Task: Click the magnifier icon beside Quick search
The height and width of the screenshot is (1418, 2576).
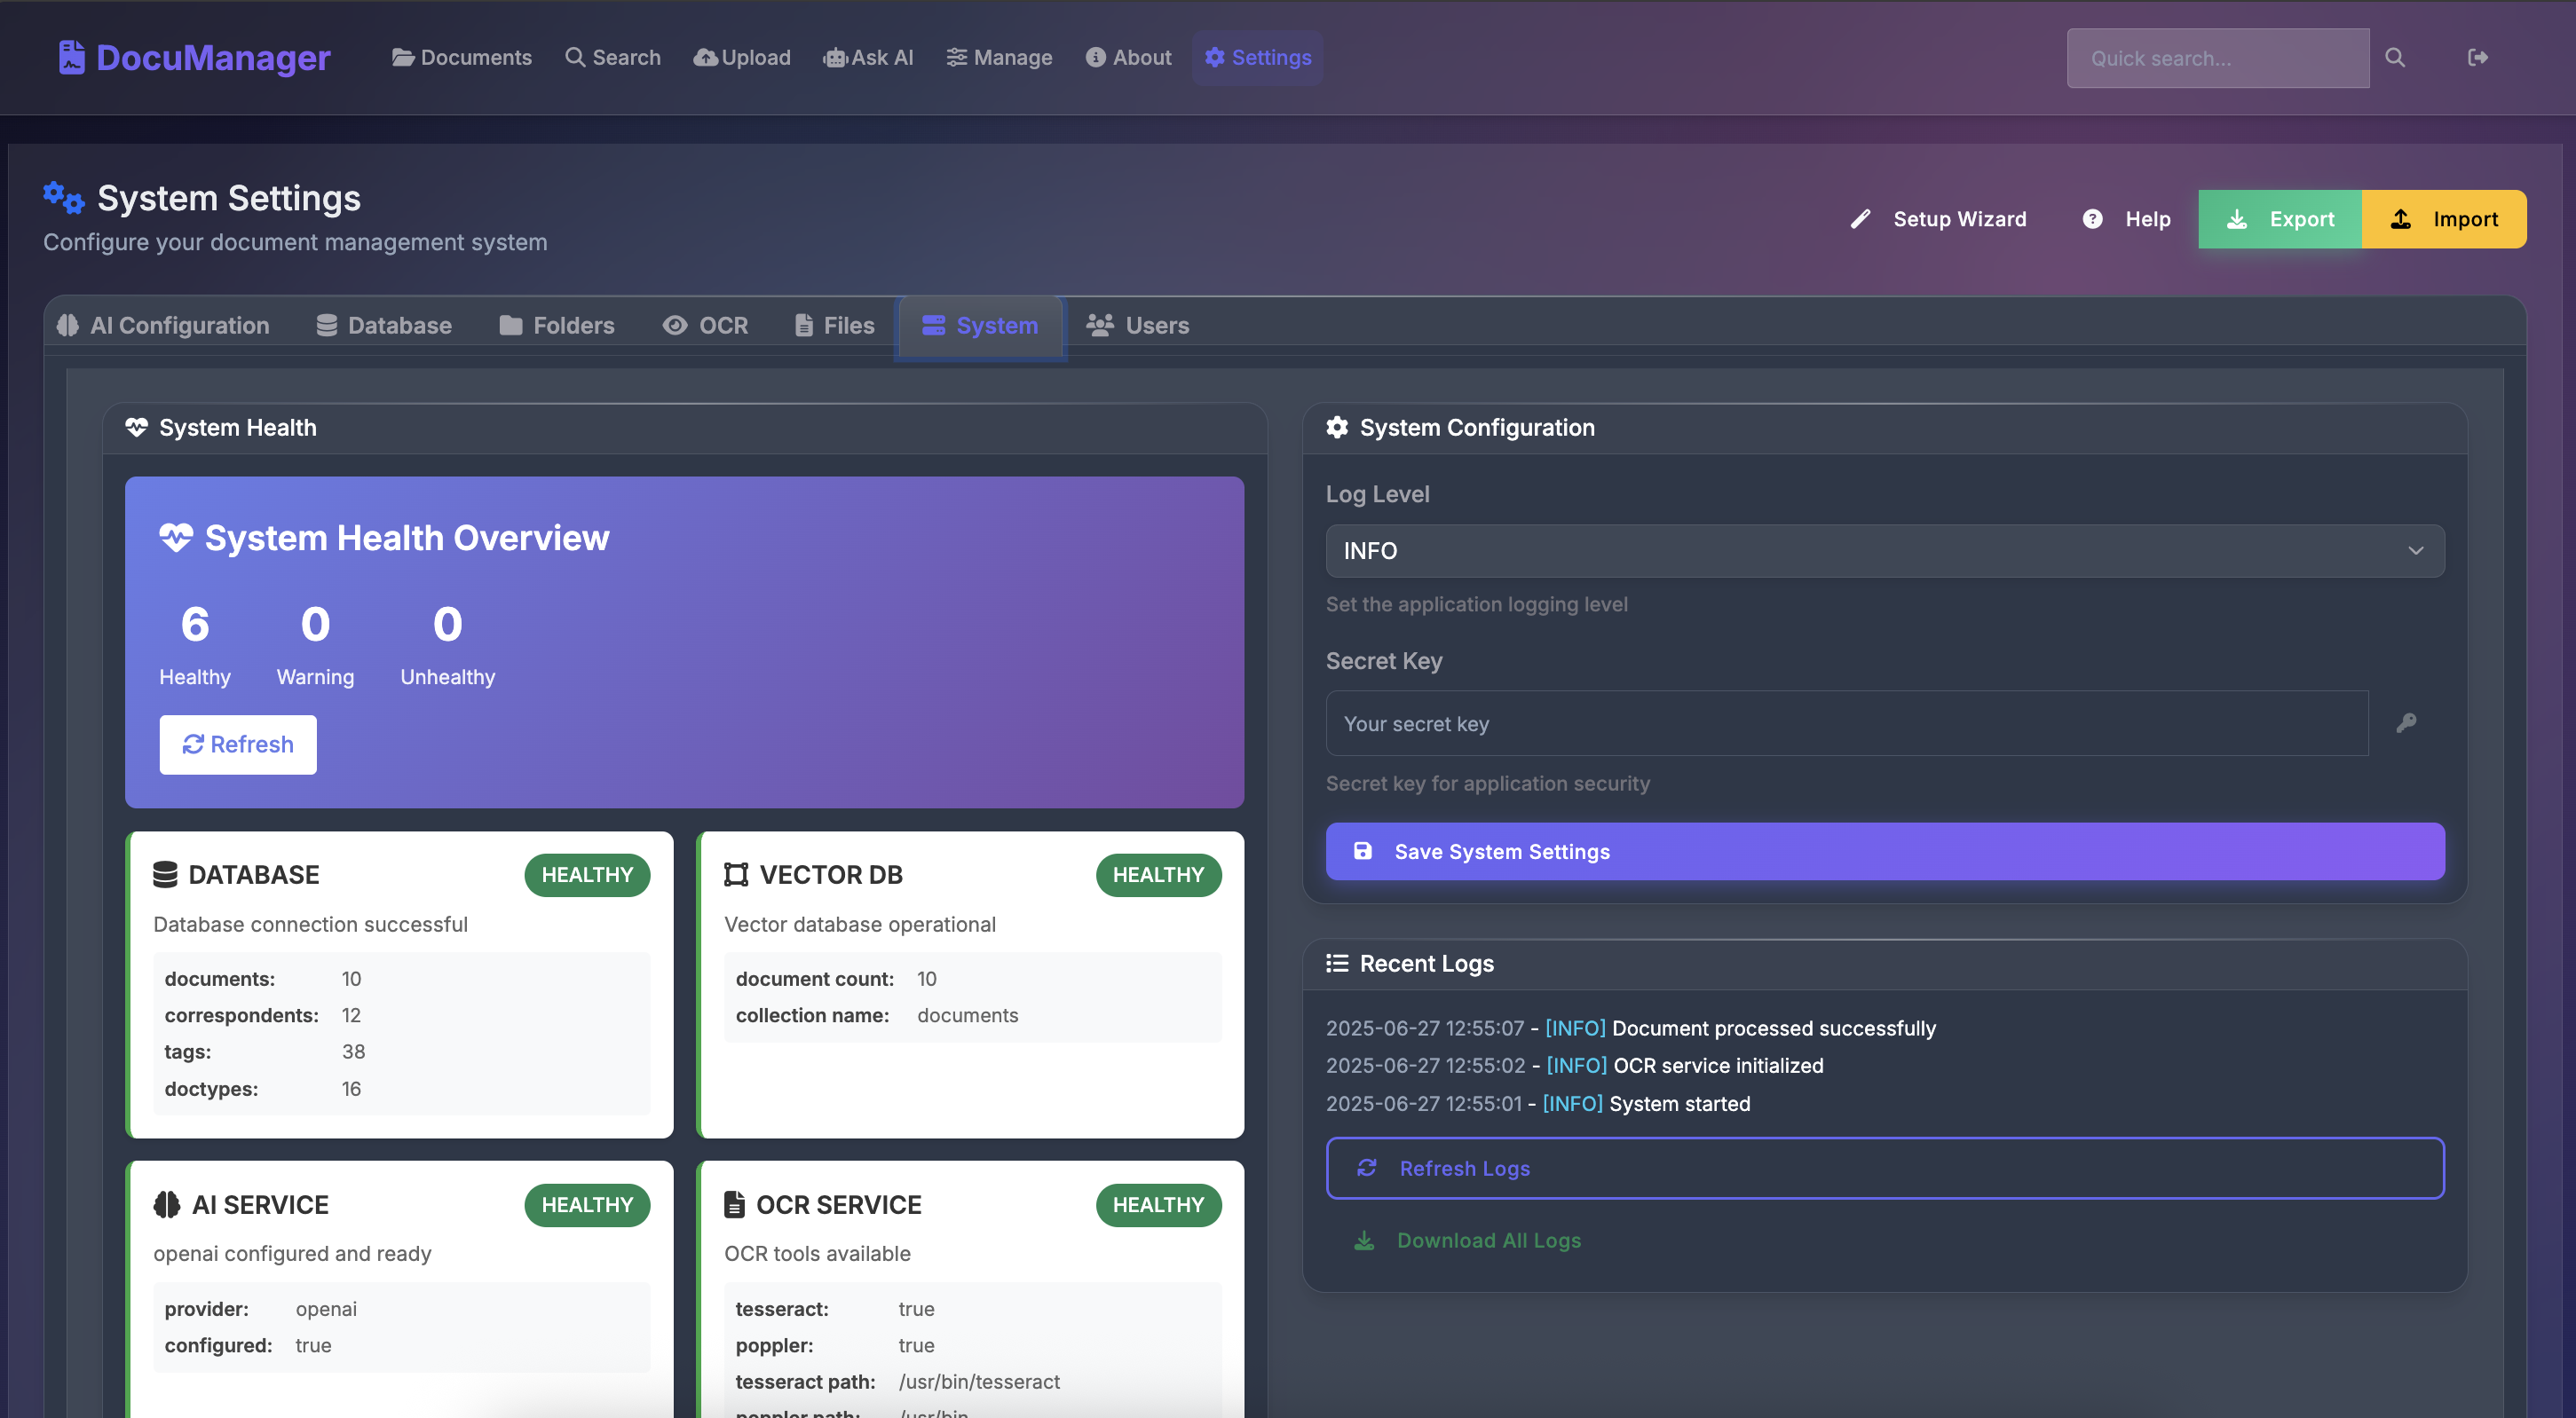Action: [x=2395, y=58]
